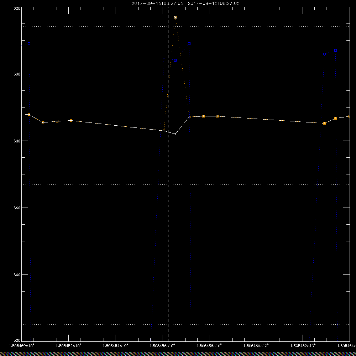356x356 pixels.
Task: Click the second 2017-09-15T06:27:05 timestamp in the title
Action: (x=214, y=4)
